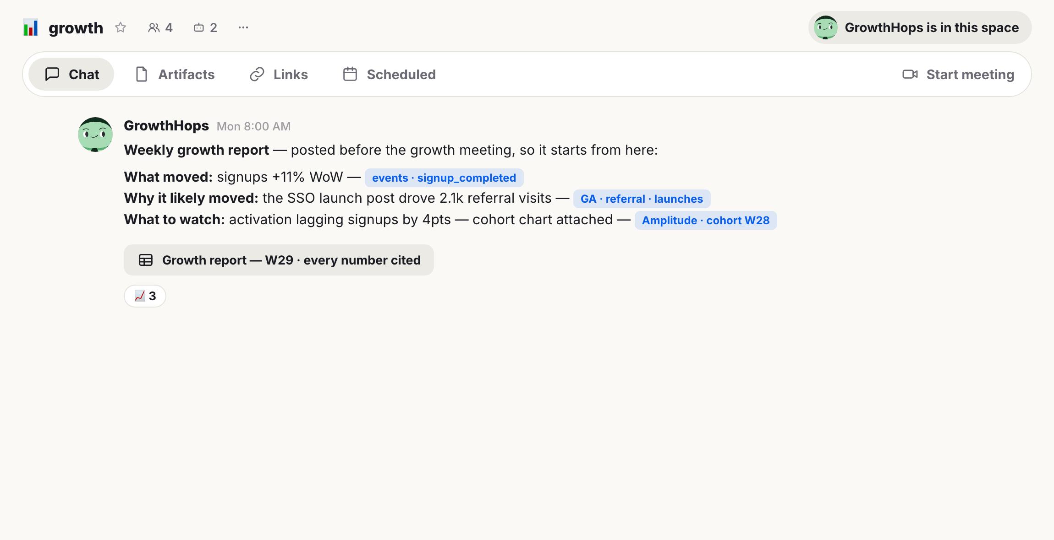Click the growth space title
1054x540 pixels.
(x=76, y=28)
